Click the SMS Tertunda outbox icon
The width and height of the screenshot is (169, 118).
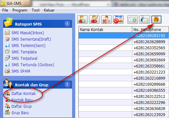coord(7,64)
